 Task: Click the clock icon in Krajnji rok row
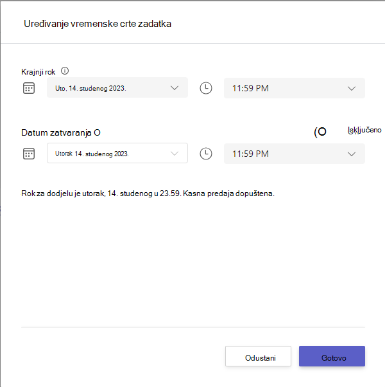tap(206, 88)
